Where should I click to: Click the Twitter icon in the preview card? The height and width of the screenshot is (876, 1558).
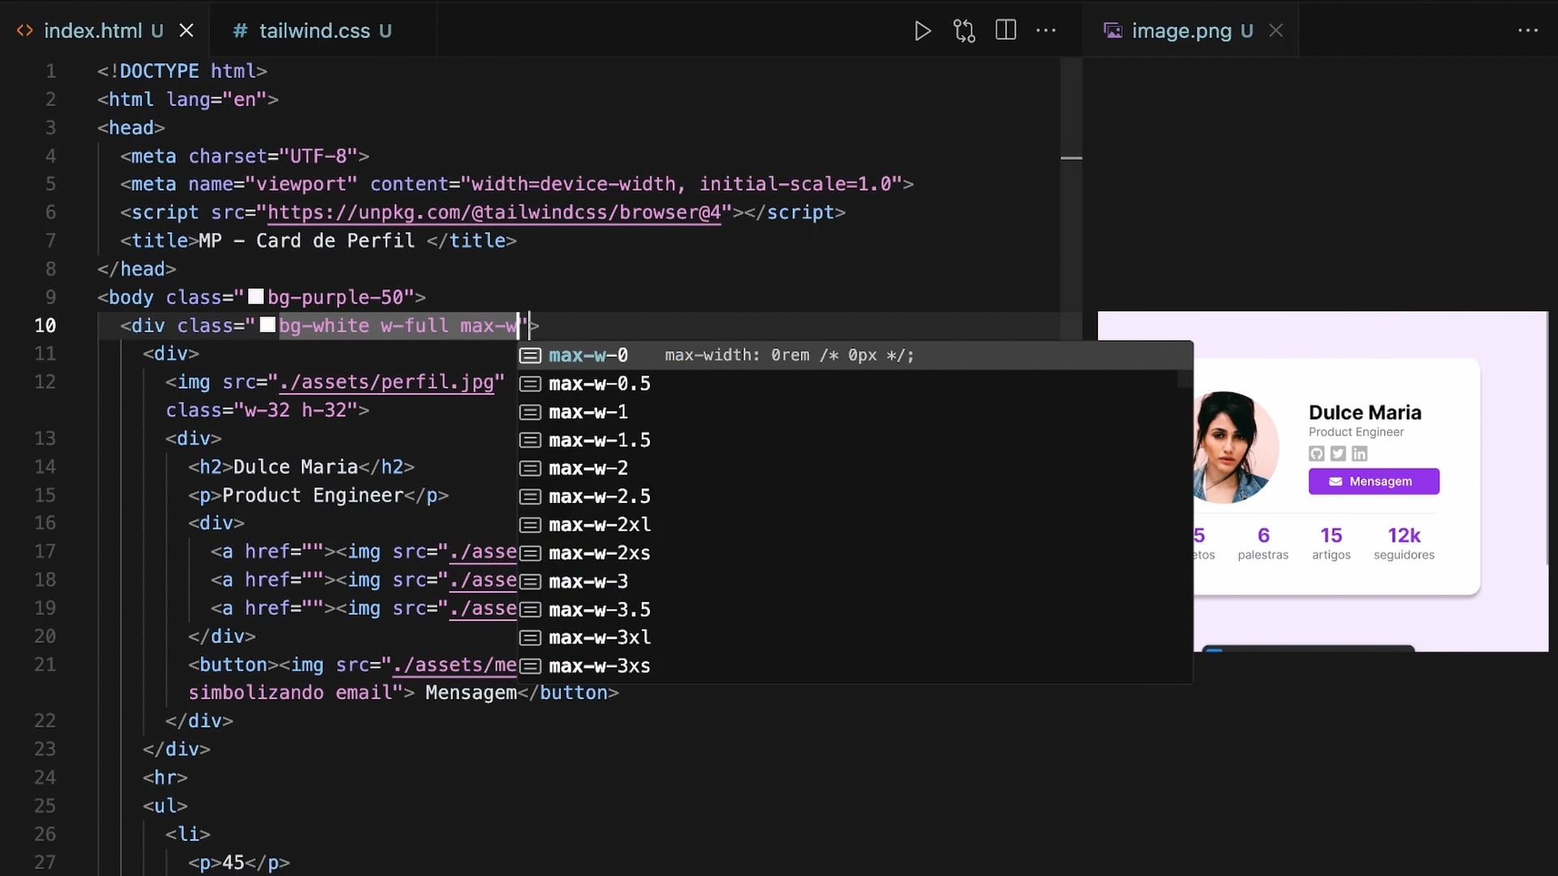(1338, 453)
